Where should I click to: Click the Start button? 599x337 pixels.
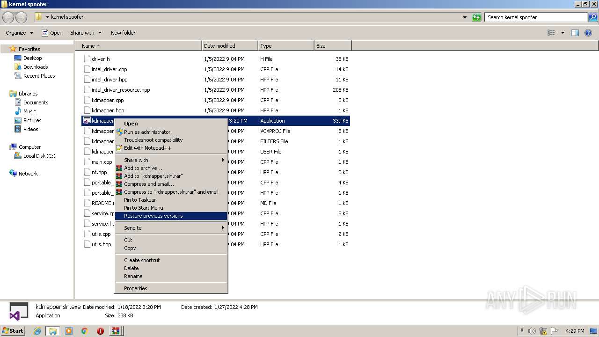(x=13, y=331)
